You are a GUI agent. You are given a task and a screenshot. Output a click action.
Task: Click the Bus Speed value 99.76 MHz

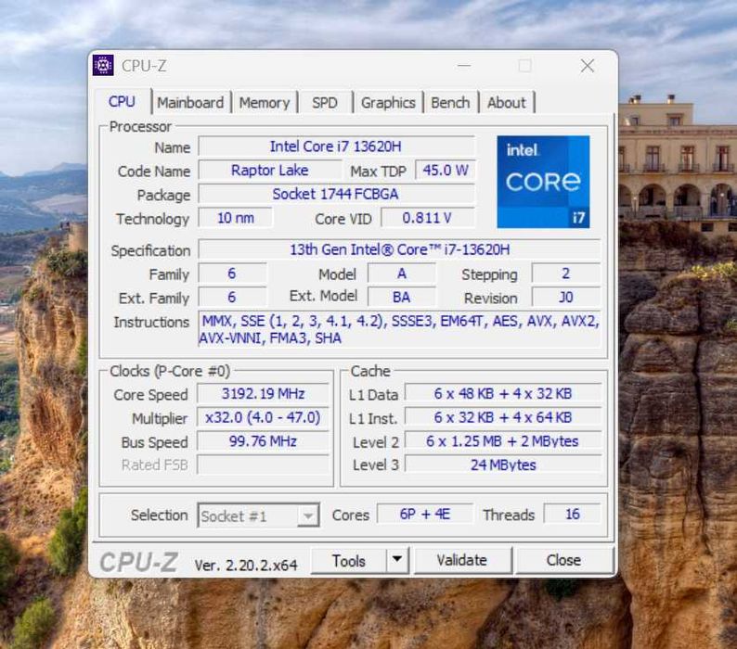[x=264, y=441]
